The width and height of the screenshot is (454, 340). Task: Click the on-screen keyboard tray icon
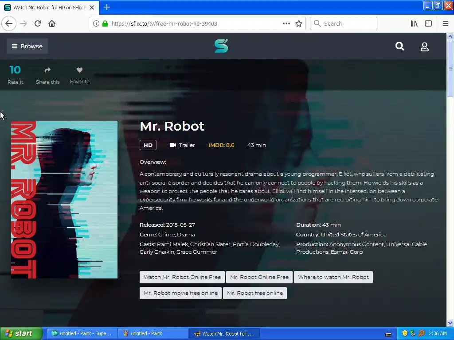click(388, 335)
